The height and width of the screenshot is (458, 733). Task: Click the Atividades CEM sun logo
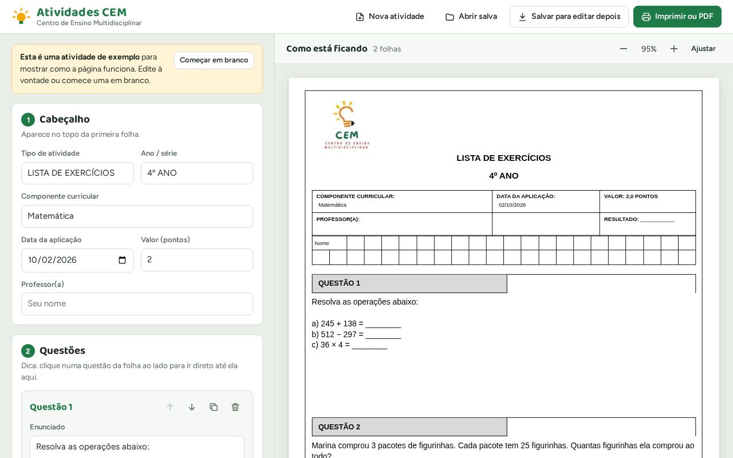[21, 16]
